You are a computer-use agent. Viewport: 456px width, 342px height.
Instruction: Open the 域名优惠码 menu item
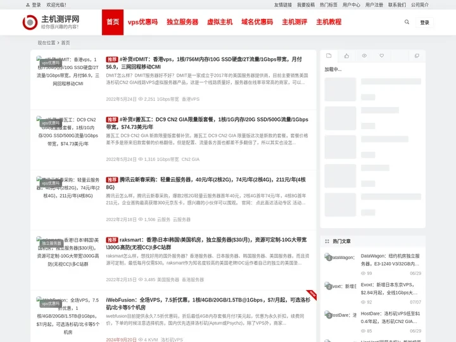pyautogui.click(x=257, y=22)
